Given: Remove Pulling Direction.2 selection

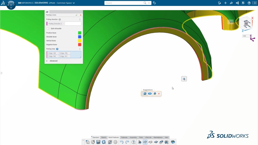Looking at the screenshot, I should (64, 24).
